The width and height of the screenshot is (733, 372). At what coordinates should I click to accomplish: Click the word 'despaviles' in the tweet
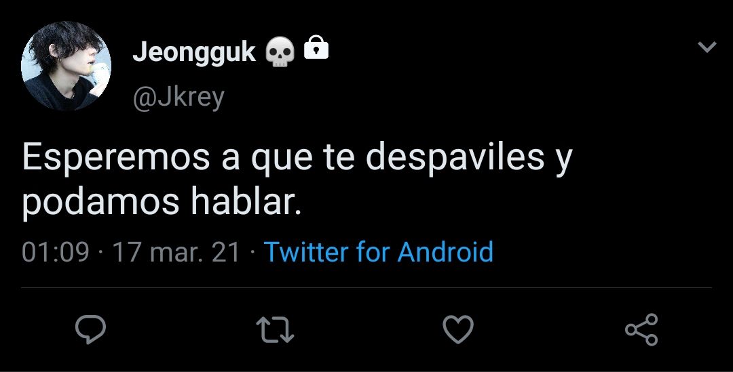click(x=455, y=159)
